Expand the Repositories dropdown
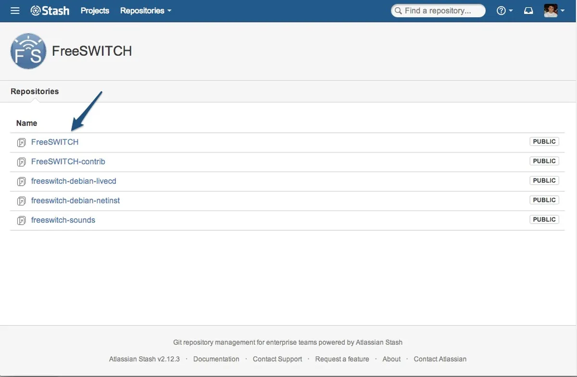577x377 pixels. click(146, 11)
